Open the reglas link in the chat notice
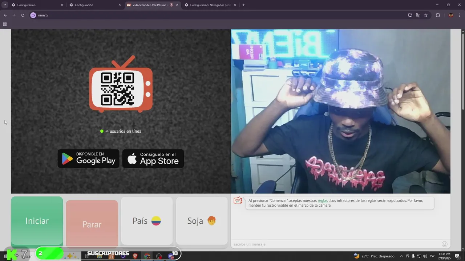The image size is (465, 261). (323, 200)
